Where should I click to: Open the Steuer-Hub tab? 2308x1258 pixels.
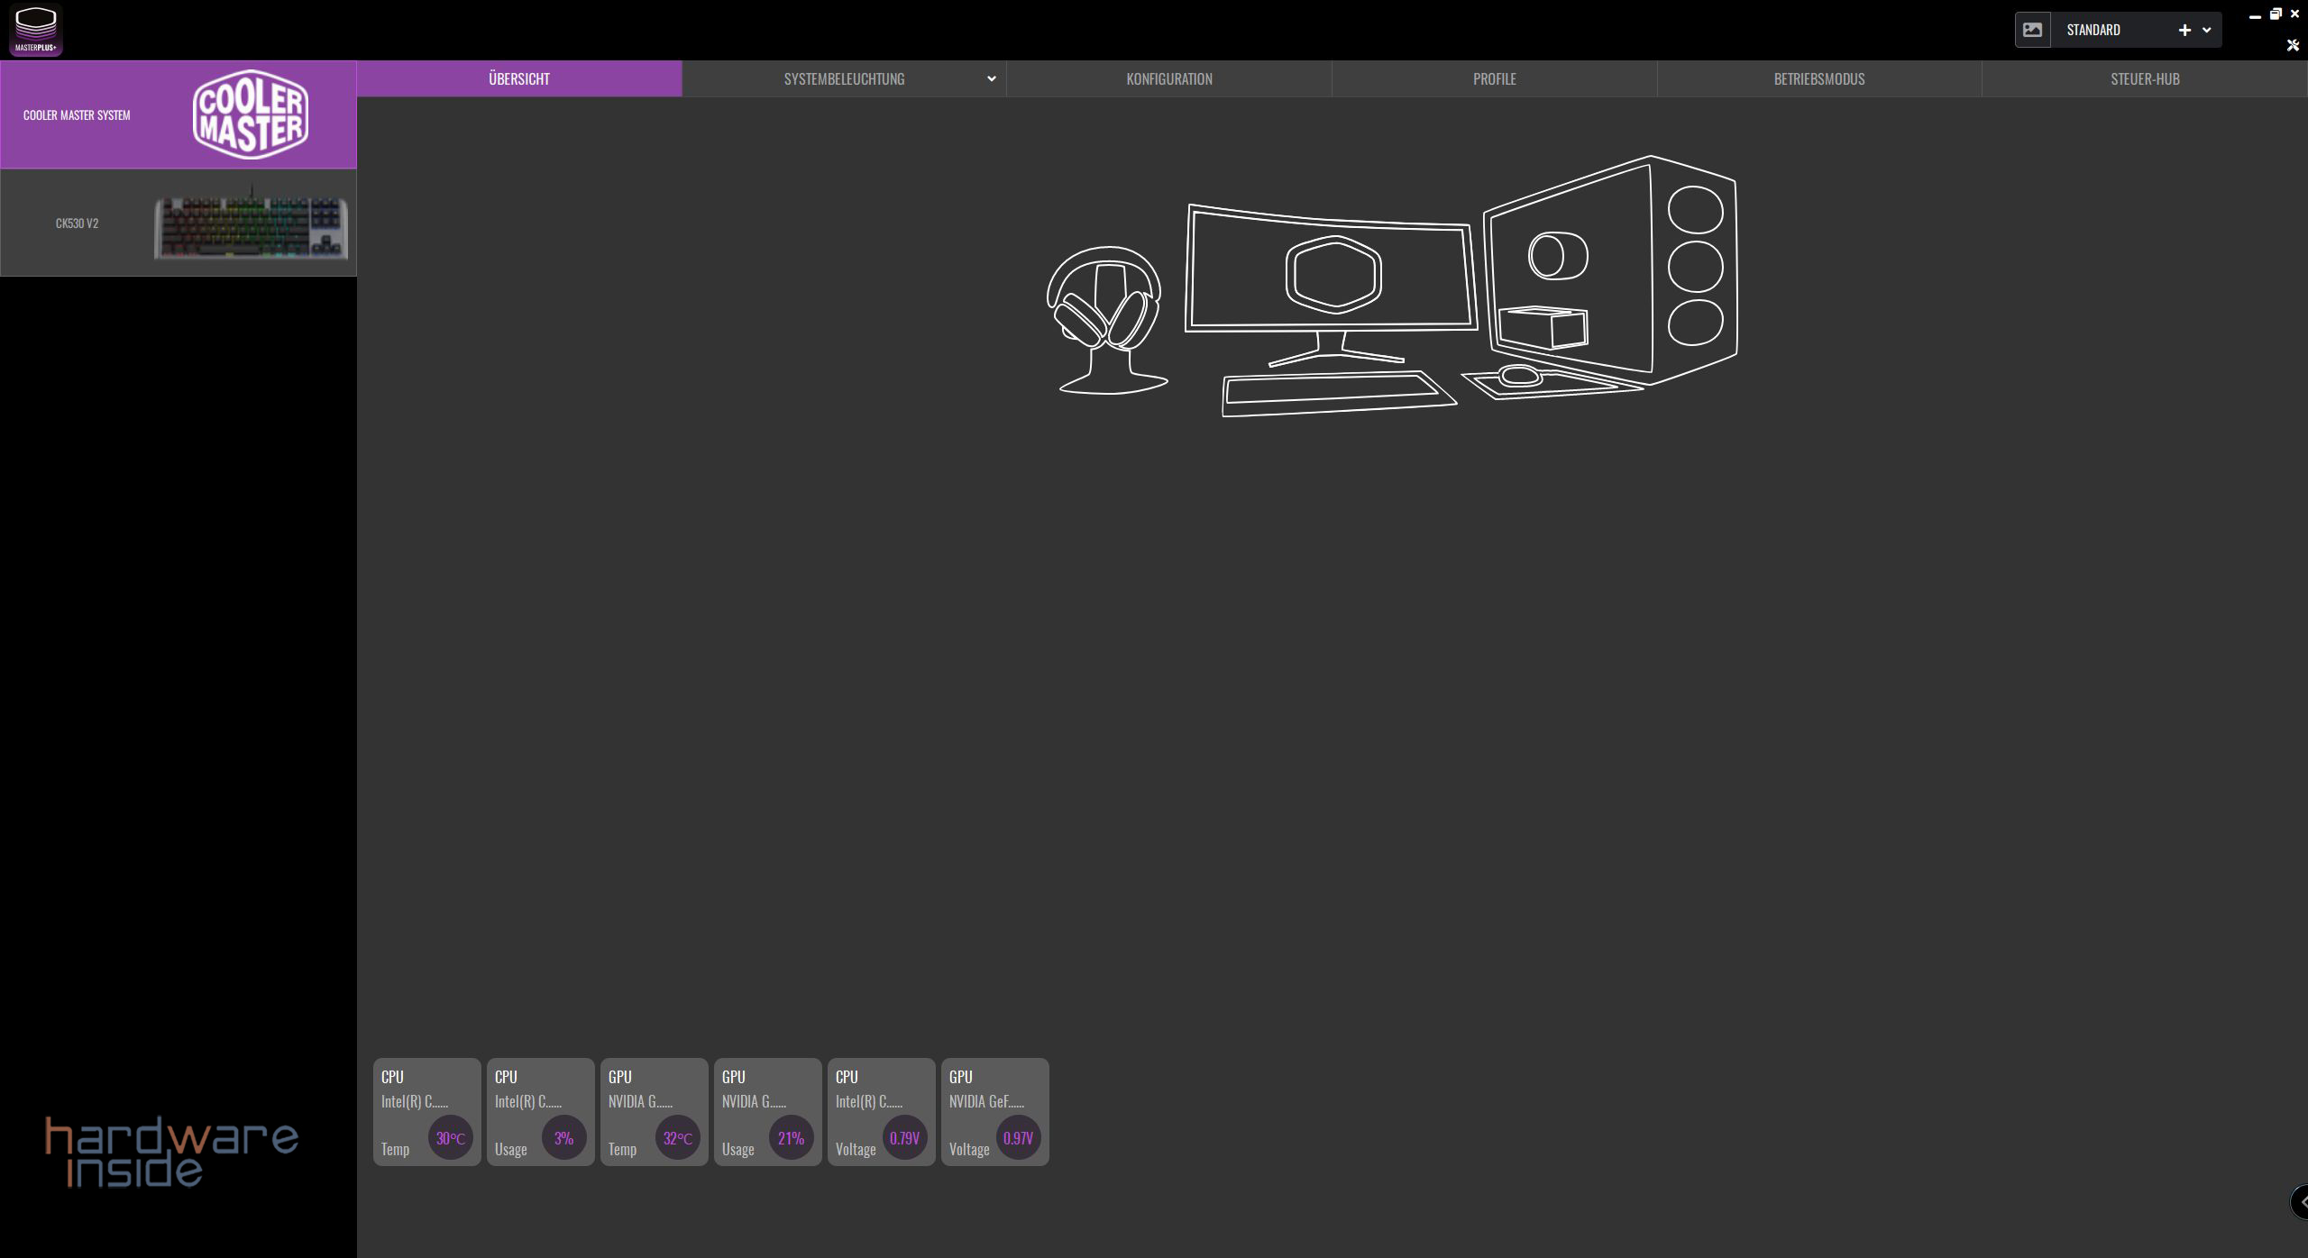[2144, 78]
